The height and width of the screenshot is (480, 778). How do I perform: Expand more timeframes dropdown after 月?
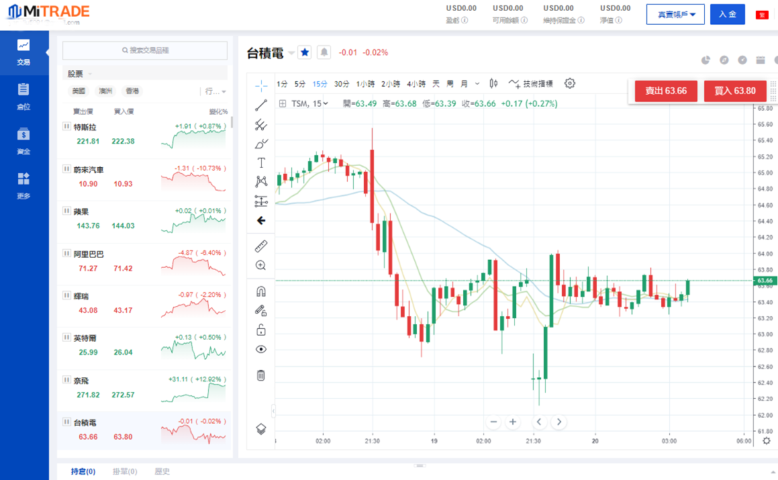477,84
